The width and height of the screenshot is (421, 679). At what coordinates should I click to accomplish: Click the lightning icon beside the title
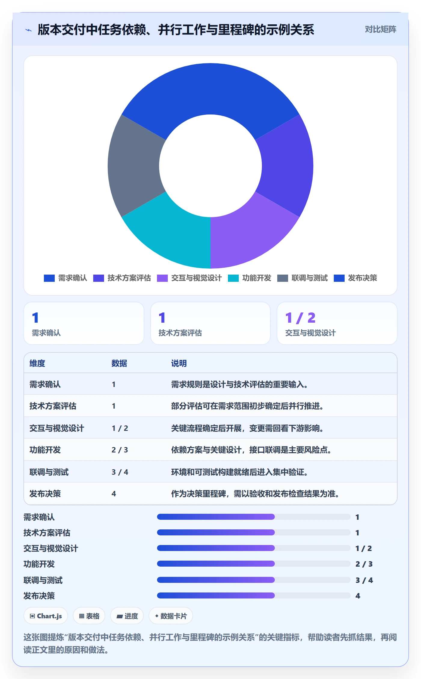click(29, 30)
